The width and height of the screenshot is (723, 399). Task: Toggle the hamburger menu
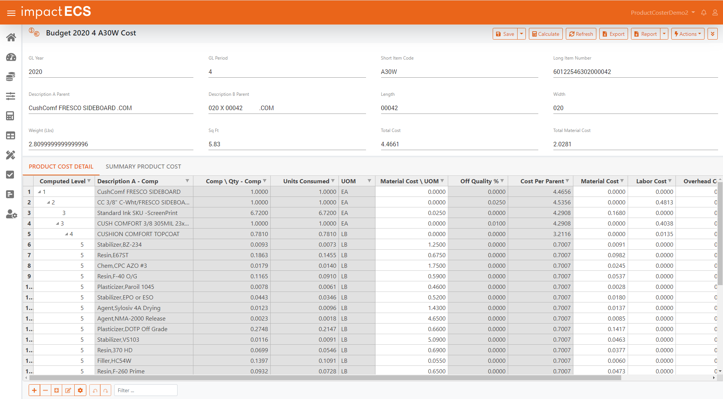point(11,13)
